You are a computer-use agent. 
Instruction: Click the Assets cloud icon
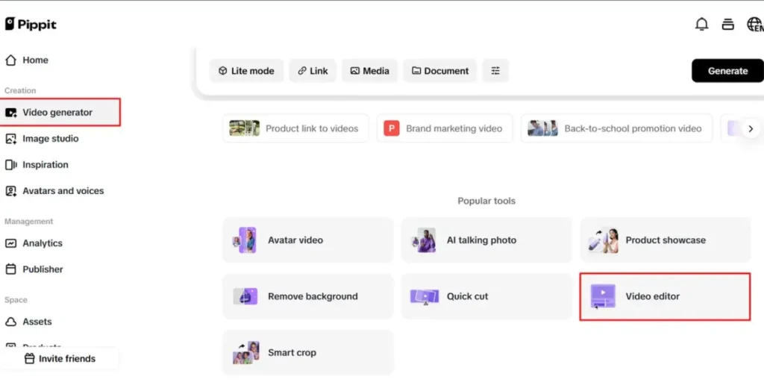(10, 322)
